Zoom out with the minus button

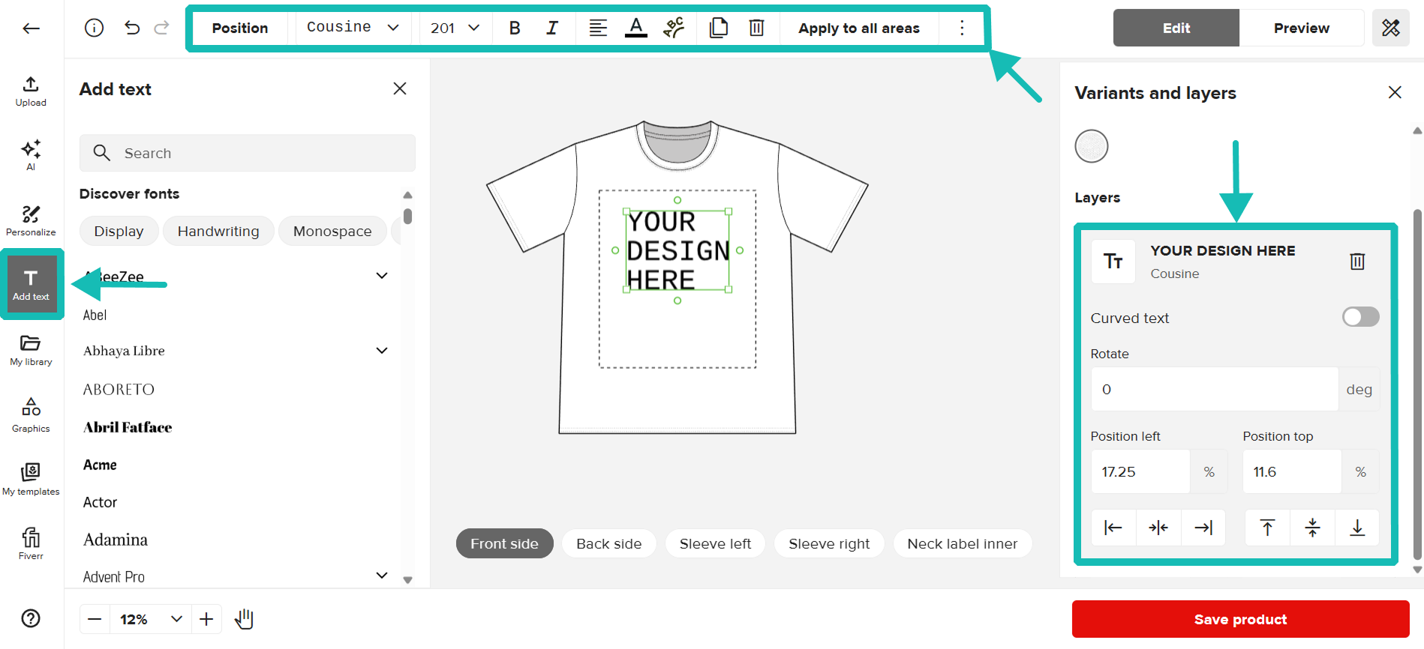coord(95,619)
